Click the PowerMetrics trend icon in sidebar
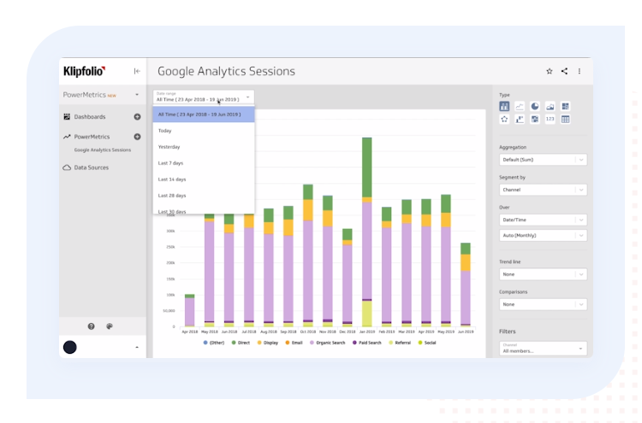Image resolution: width=642 pixels, height=423 pixels. pyautogui.click(x=67, y=137)
